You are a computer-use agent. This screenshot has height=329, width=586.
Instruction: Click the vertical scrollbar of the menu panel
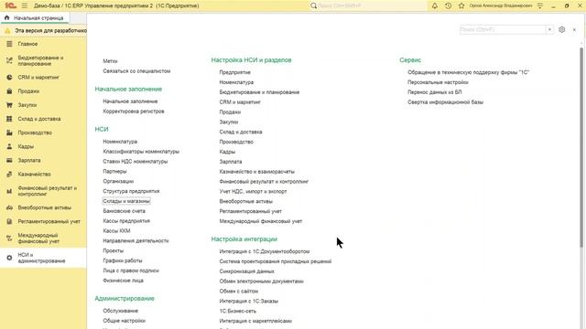(x=581, y=147)
